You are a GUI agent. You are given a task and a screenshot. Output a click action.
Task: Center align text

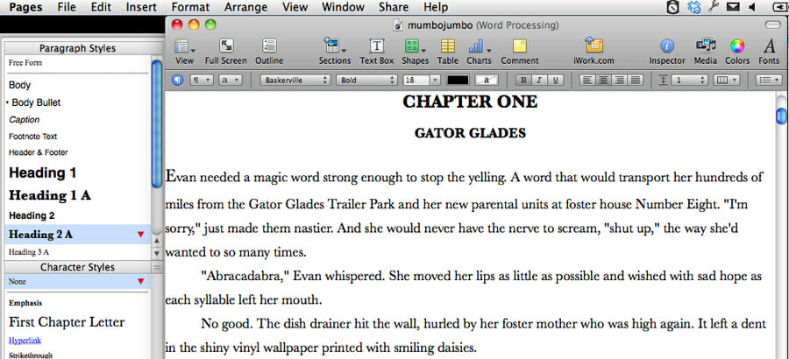point(601,80)
